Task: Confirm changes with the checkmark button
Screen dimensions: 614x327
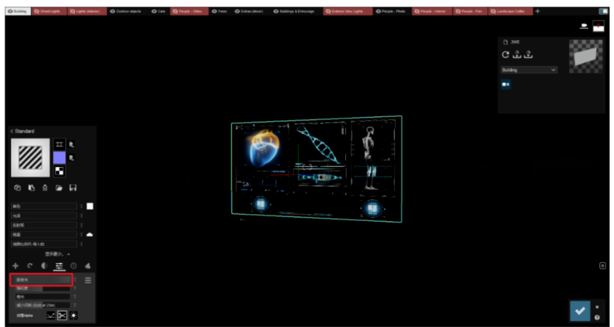Action: [x=580, y=311]
